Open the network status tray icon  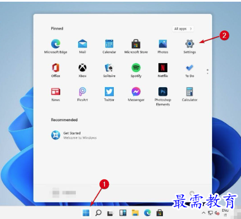pos(210,213)
